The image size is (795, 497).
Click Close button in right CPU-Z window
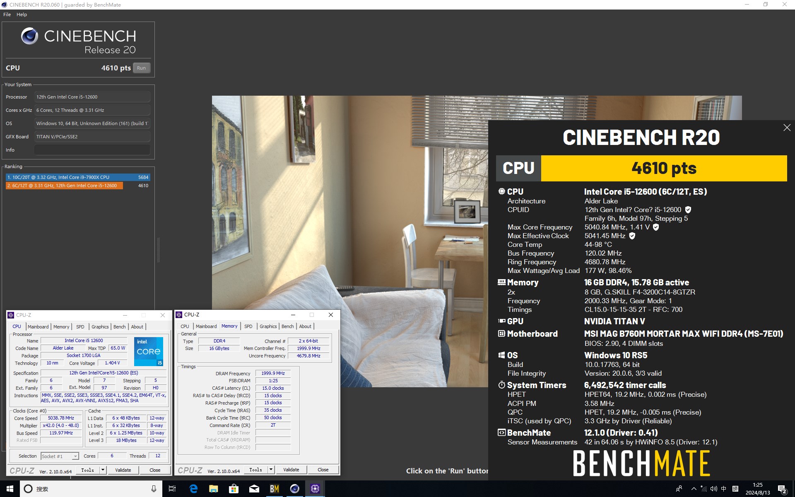(323, 470)
